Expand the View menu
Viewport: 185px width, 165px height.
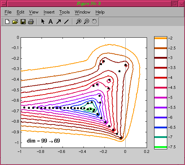pos(34,12)
